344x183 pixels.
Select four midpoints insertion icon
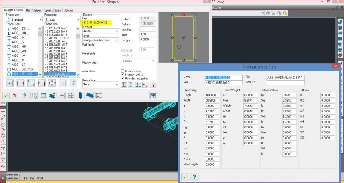[52, 83]
